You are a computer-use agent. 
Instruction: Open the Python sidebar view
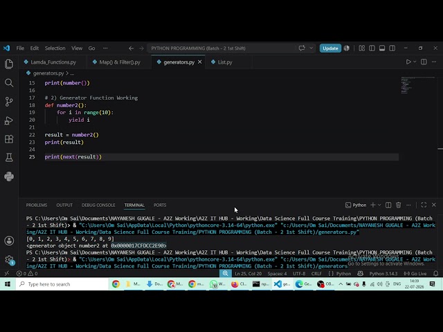(x=9, y=177)
